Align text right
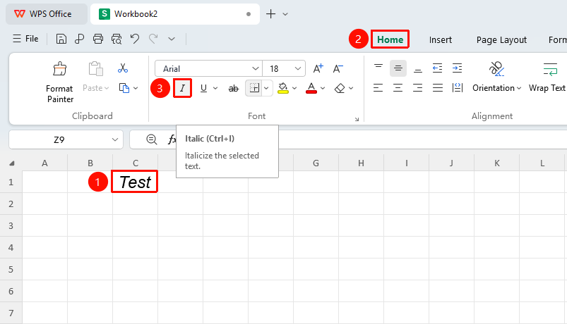 pos(418,87)
